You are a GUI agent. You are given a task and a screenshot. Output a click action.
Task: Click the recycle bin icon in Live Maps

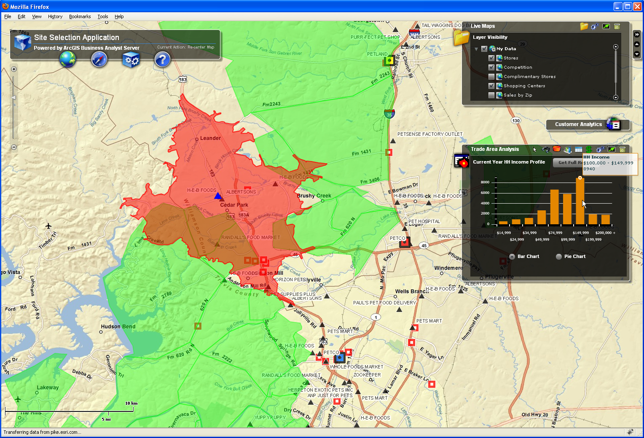pyautogui.click(x=617, y=26)
